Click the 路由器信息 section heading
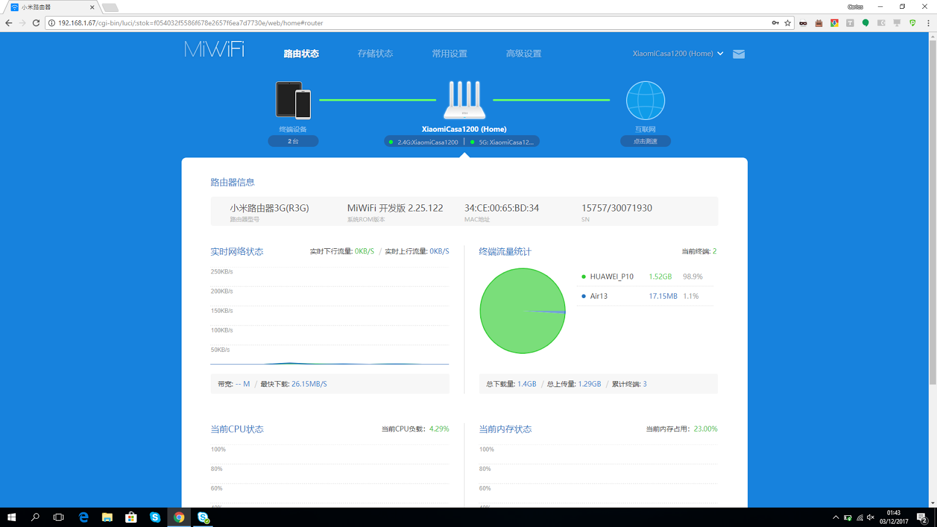937x527 pixels. click(232, 183)
